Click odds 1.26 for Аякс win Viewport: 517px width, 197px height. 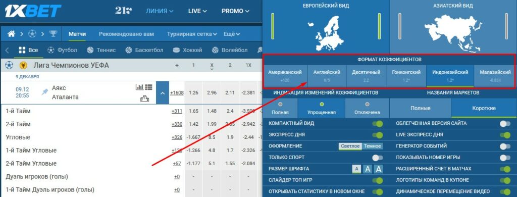(193, 93)
